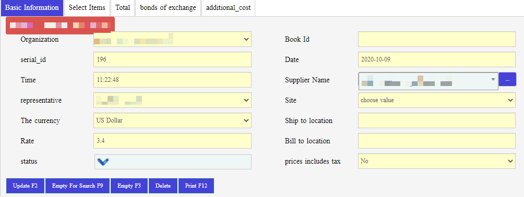Click the Update F2 button

click(x=25, y=186)
